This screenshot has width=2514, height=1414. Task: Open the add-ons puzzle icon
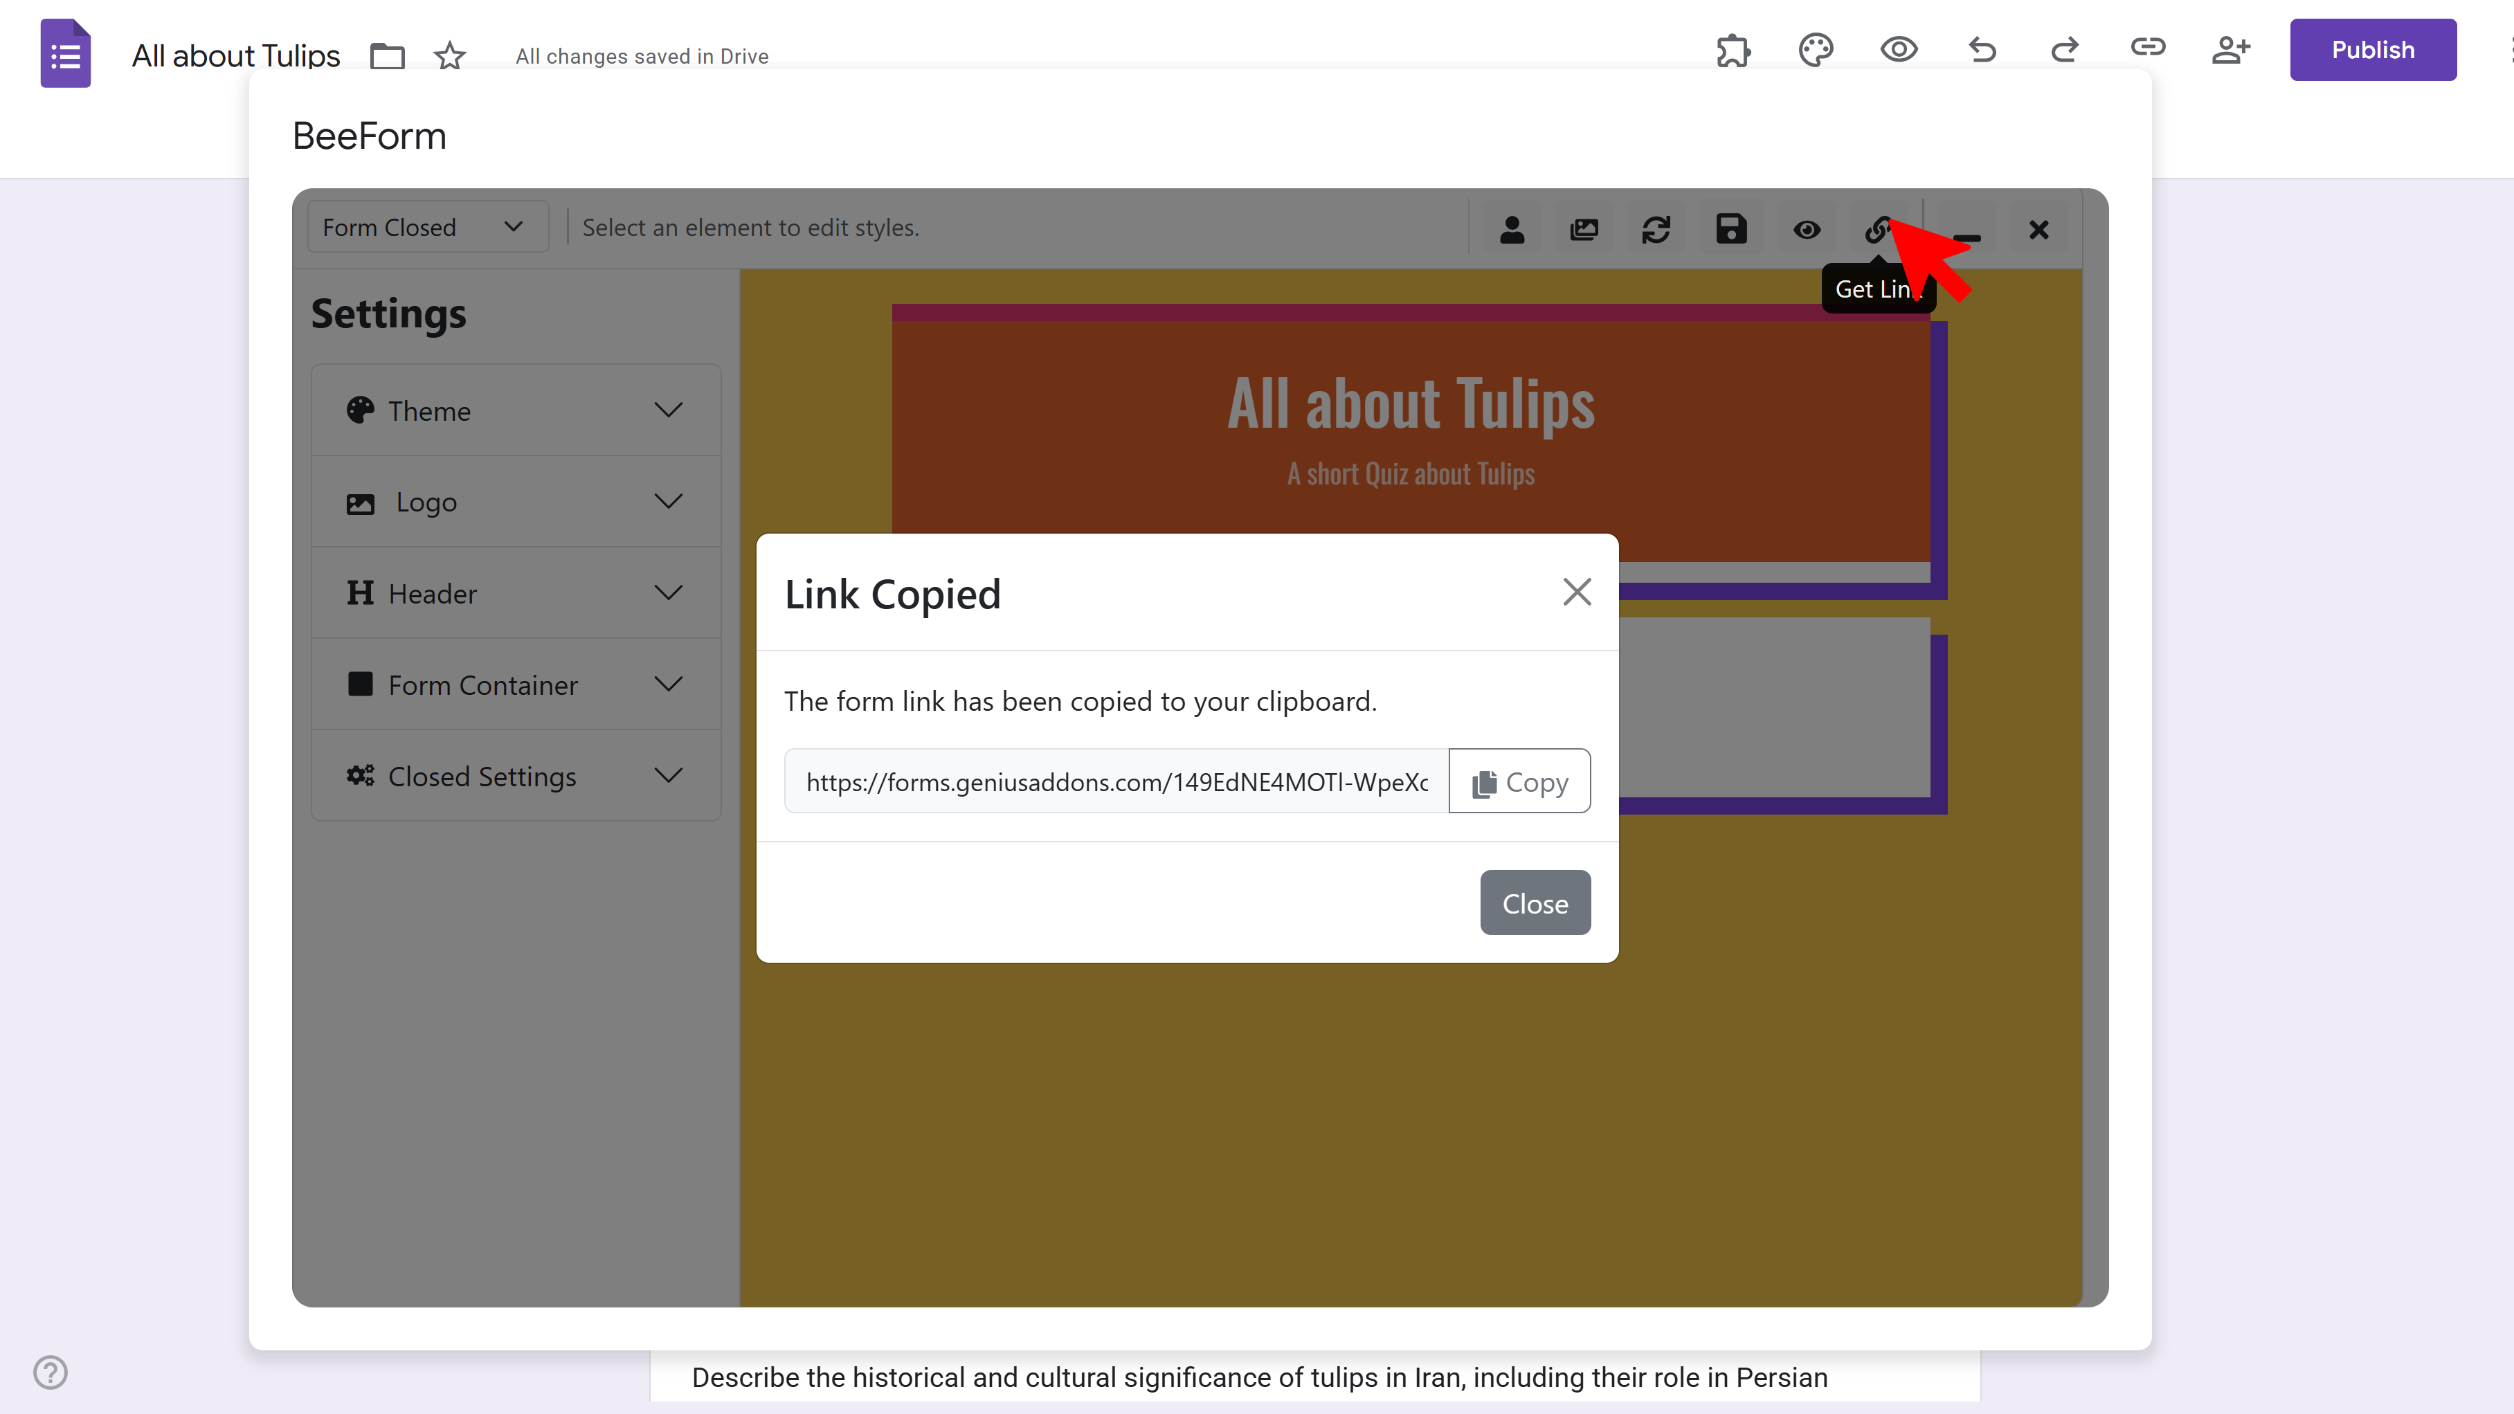point(1733,50)
